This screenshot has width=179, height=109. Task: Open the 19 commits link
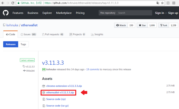pyautogui.click(x=93, y=69)
